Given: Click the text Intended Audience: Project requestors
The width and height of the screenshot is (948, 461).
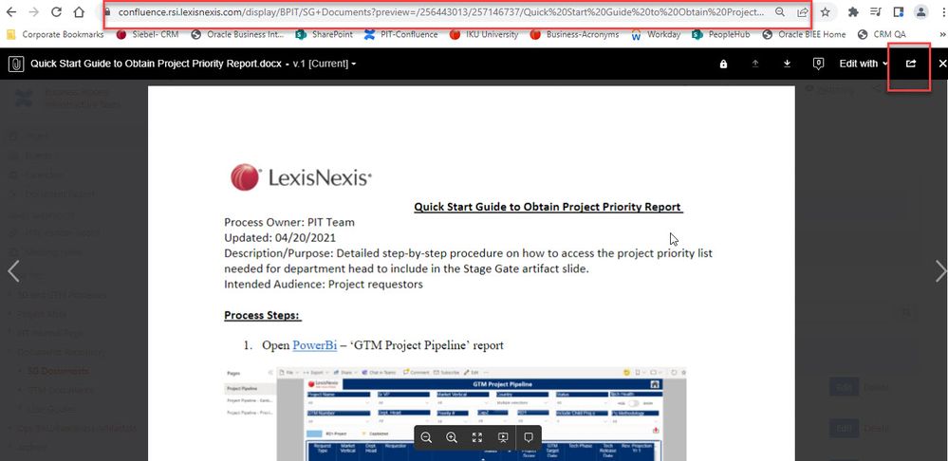Looking at the screenshot, I should pyautogui.click(x=324, y=284).
